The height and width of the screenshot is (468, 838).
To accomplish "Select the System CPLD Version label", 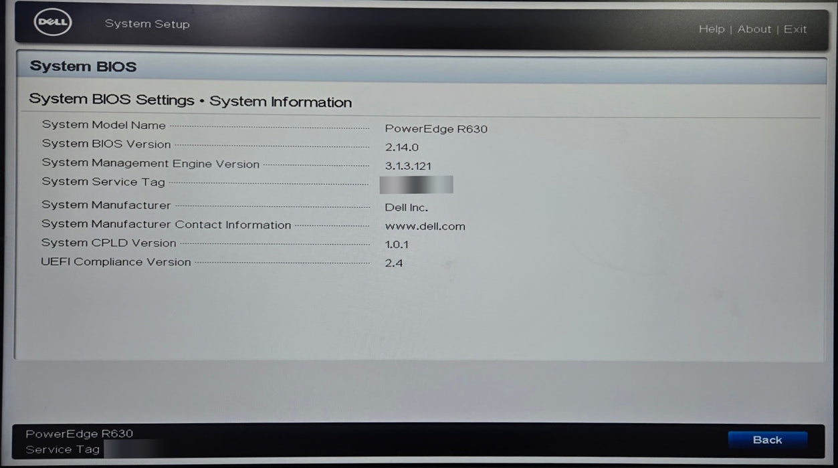I will 109,243.
